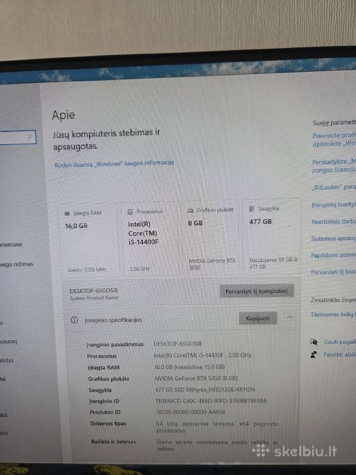Click the Kopijuoti button
Image resolution: width=356 pixels, height=475 pixels.
click(257, 318)
